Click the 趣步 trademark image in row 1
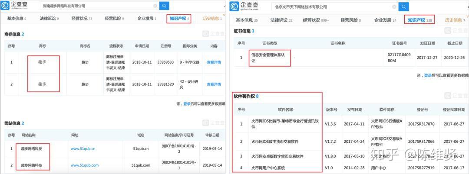This screenshot has height=174, width=469. [42, 62]
